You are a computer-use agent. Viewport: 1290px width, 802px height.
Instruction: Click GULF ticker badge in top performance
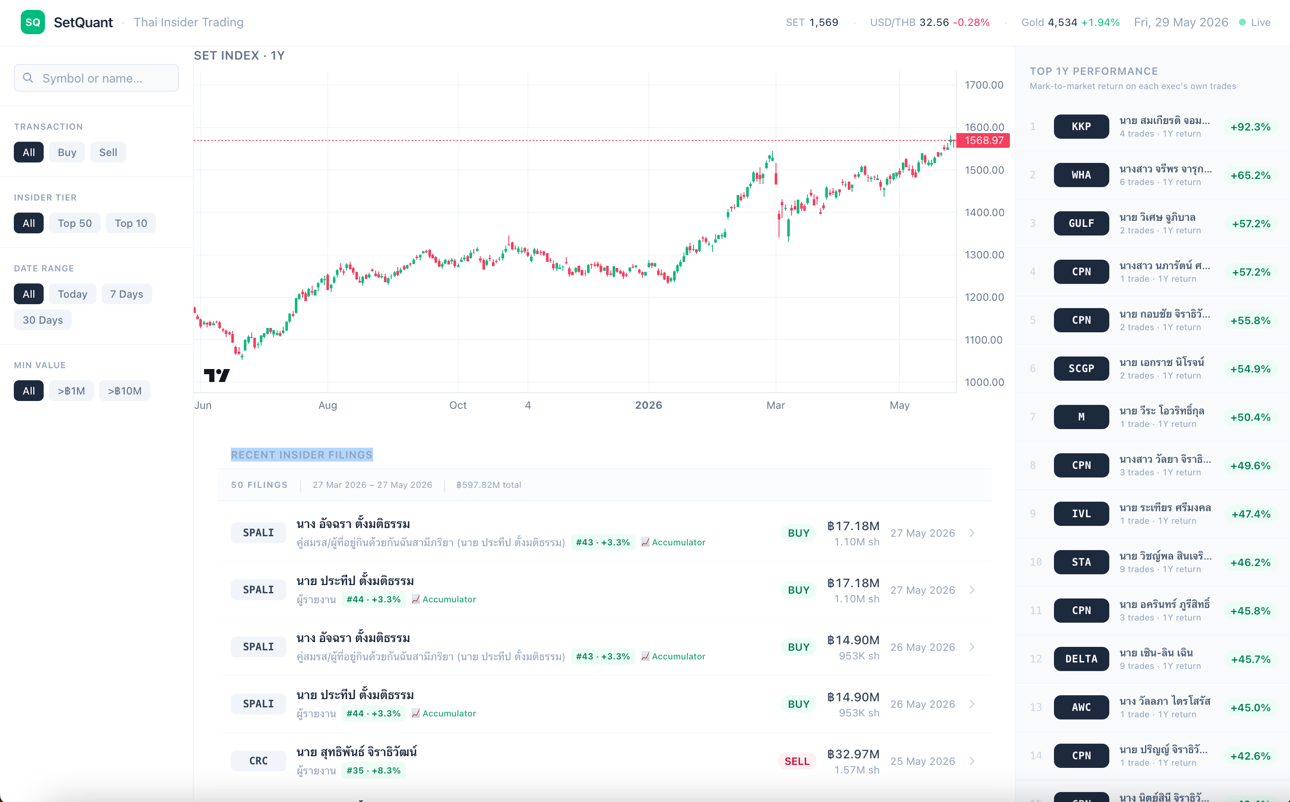coord(1081,223)
